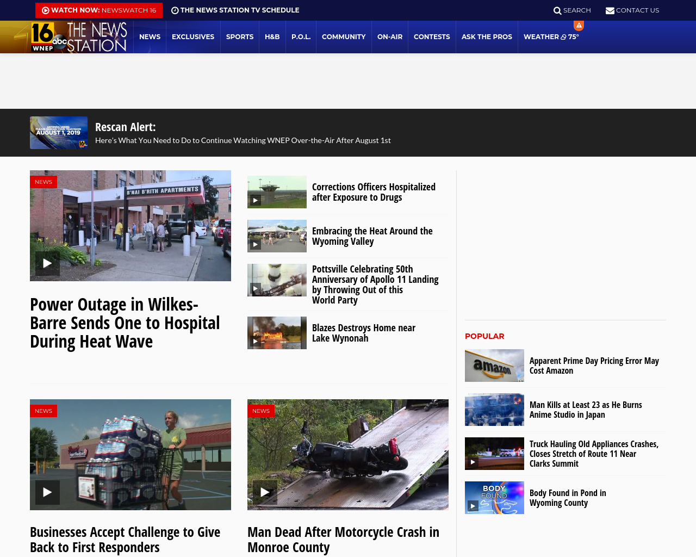Image resolution: width=696 pixels, height=557 pixels.
Task: Play video on Body Found thumbnail
Action: 473,506
